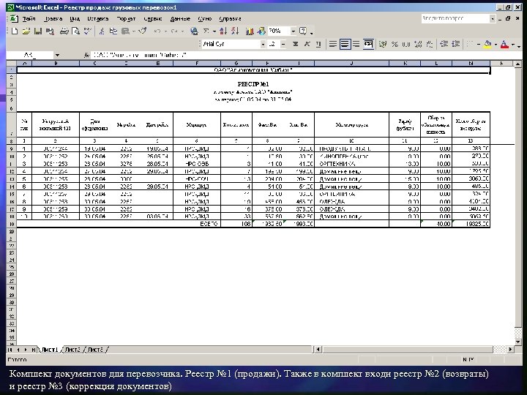Image resolution: width=527 pixels, height=395 pixels.
Task: Apply the yellow fill color button
Action: (x=487, y=44)
